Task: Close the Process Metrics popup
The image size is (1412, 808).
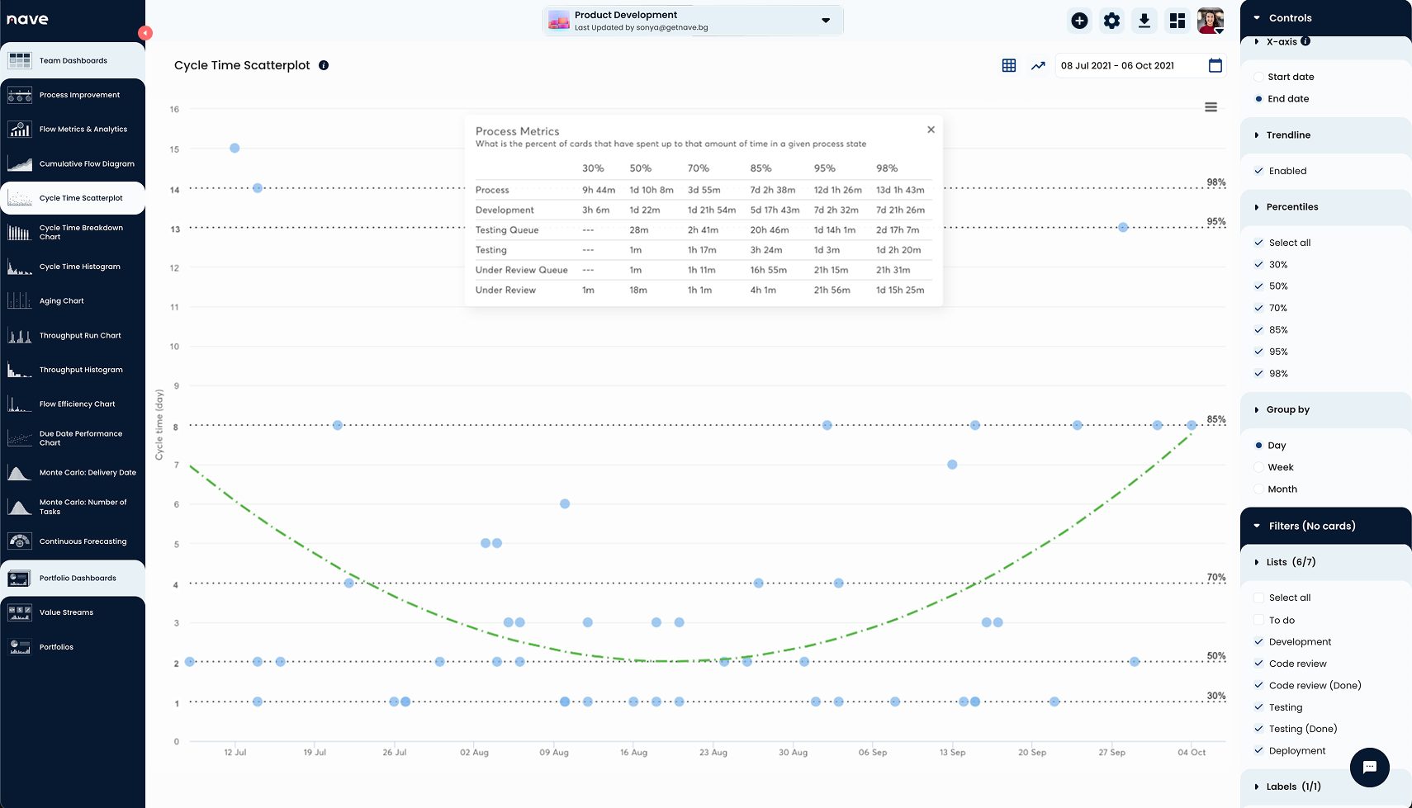Action: pos(931,129)
